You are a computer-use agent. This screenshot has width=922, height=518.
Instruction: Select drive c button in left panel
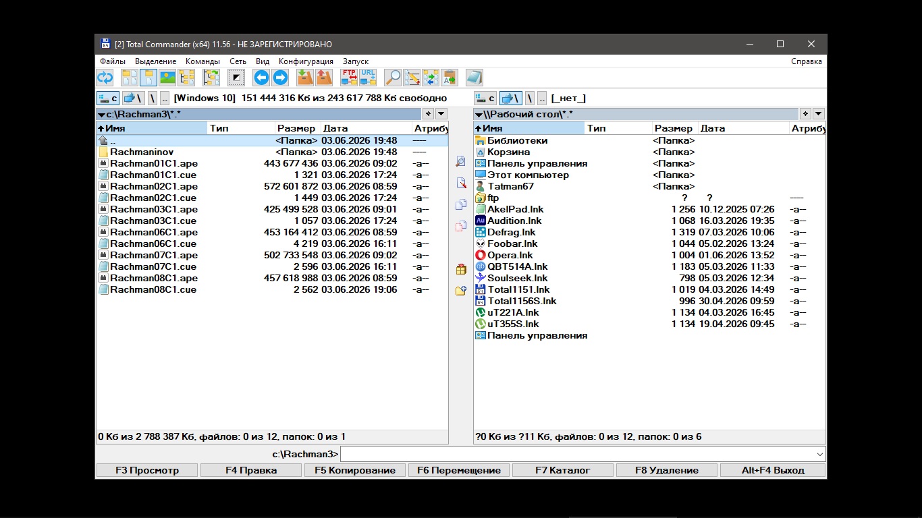[x=108, y=98]
